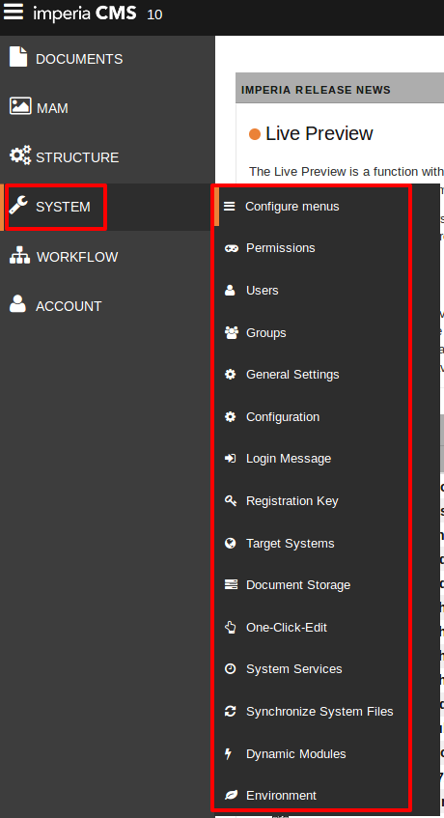Click the Synchronize System Files refresh icon
Screen dimensions: 444x818
coord(230,711)
